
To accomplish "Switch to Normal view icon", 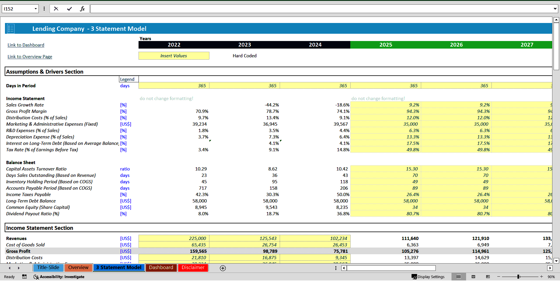I will click(459, 277).
